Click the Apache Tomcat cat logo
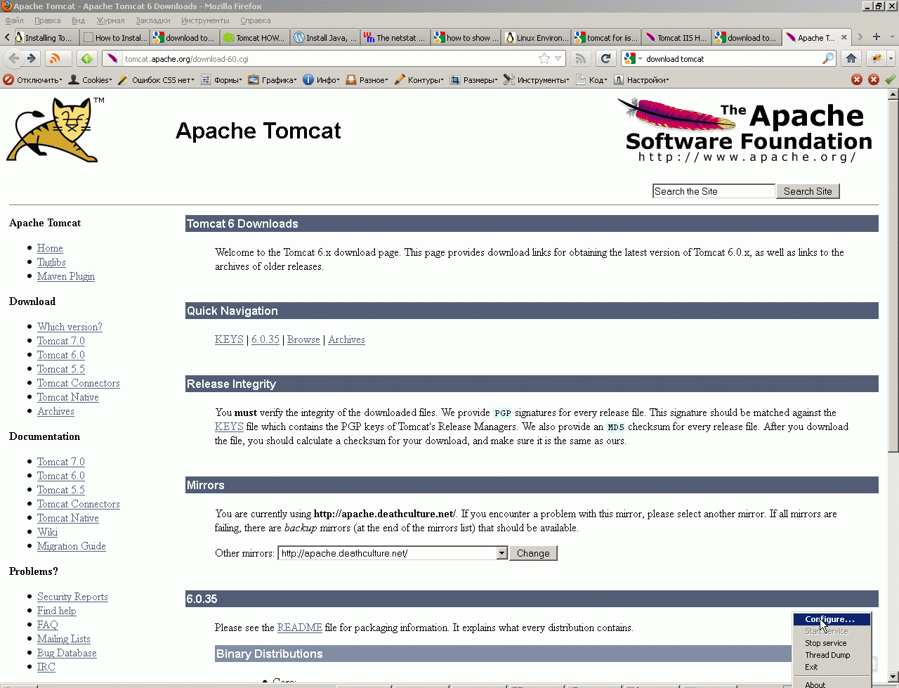Screen dimensions: 899x688 point(55,130)
